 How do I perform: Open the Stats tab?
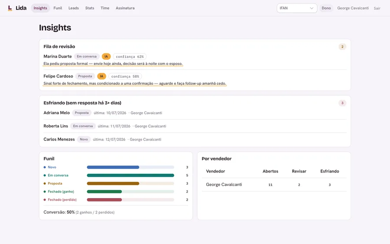click(x=90, y=8)
